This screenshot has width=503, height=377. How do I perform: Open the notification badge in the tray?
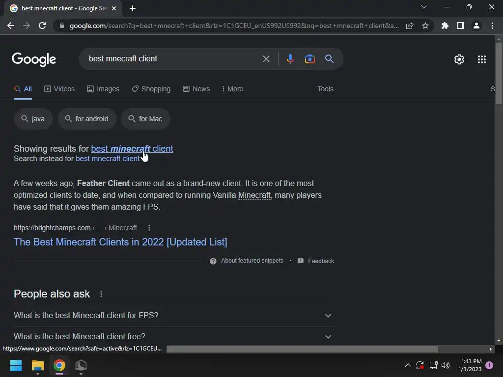point(489,365)
